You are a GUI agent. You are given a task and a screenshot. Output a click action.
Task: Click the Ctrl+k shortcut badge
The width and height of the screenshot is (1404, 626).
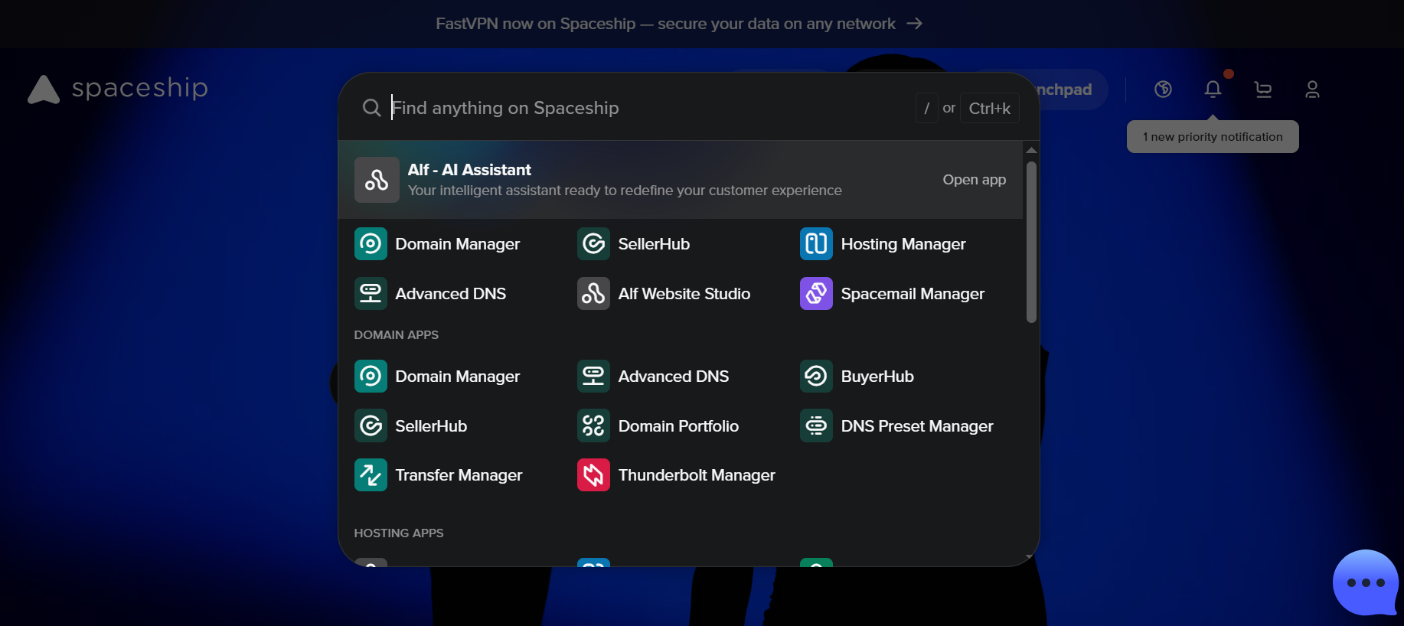pos(989,109)
